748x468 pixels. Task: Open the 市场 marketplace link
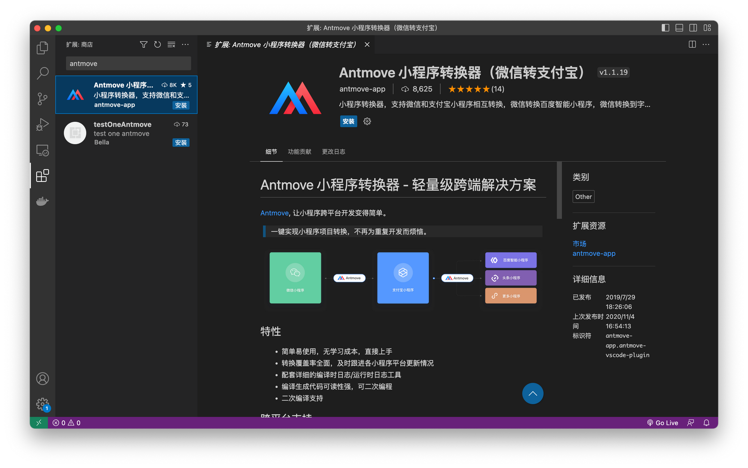579,244
